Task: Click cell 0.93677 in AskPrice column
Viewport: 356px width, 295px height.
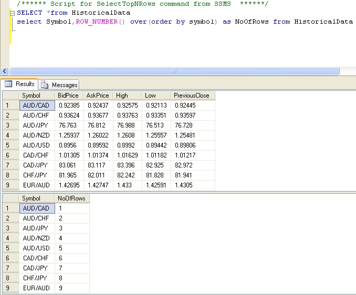Action: click(x=98, y=115)
